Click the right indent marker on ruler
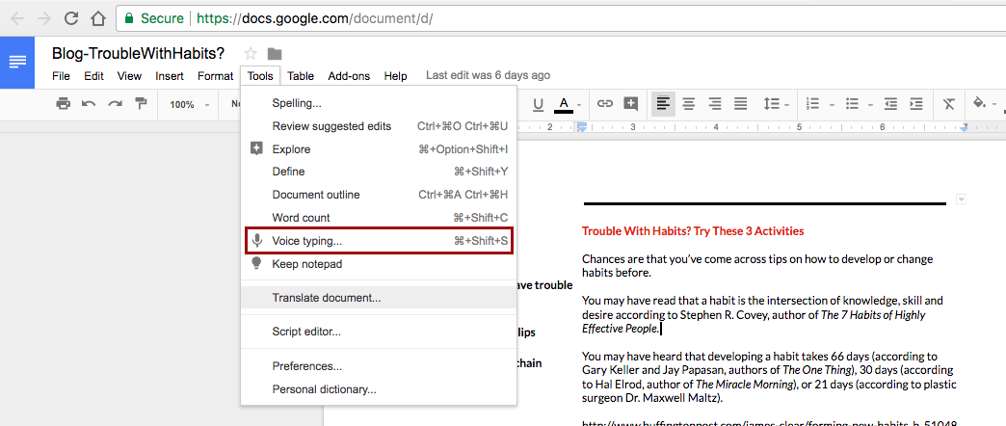Screen dimensions: 1006x426 click(965, 128)
